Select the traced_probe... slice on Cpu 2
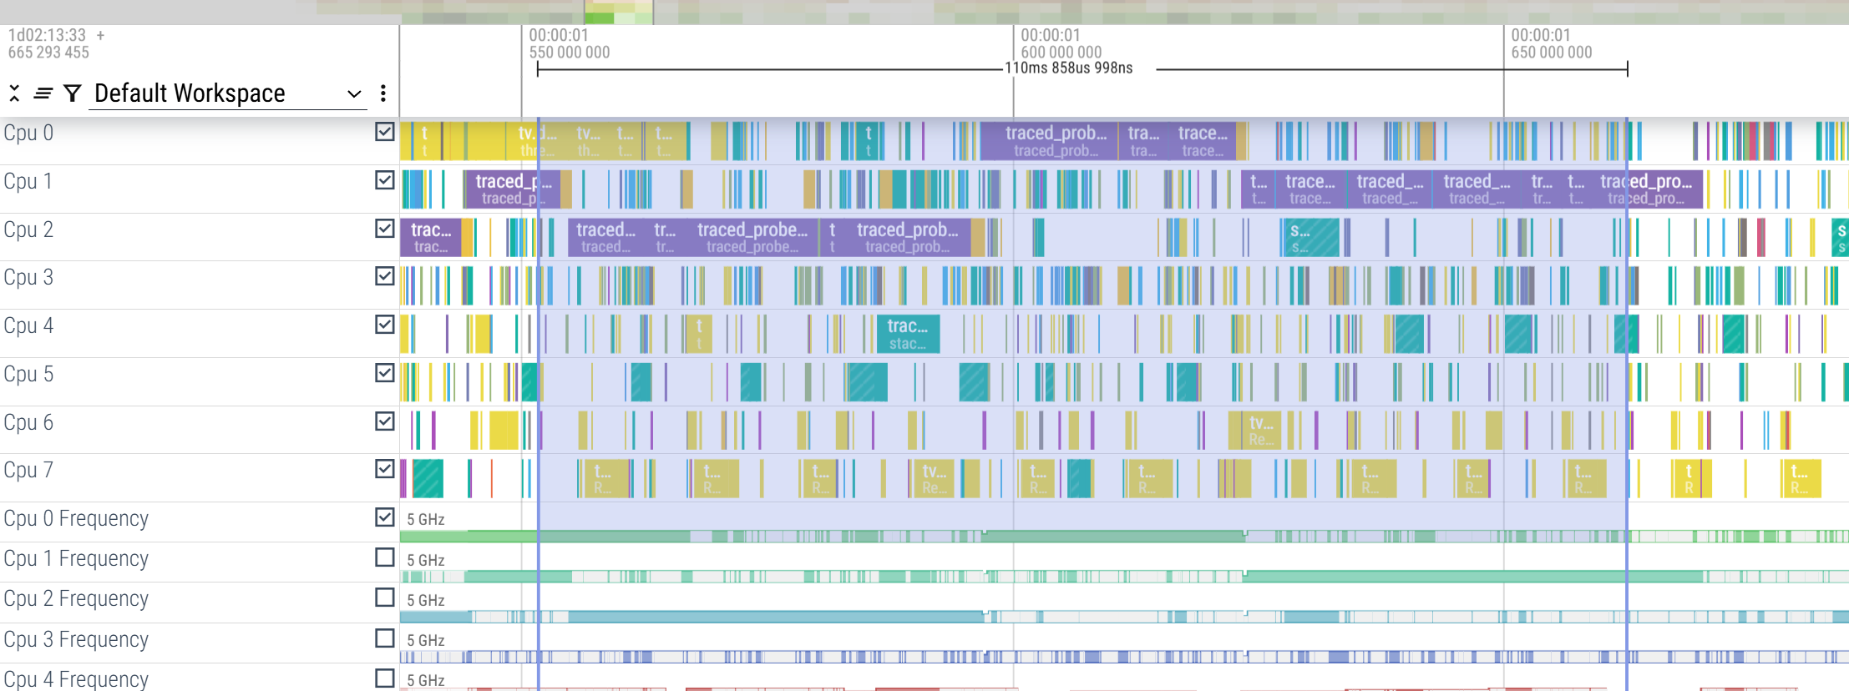This screenshot has width=1849, height=691. [752, 237]
